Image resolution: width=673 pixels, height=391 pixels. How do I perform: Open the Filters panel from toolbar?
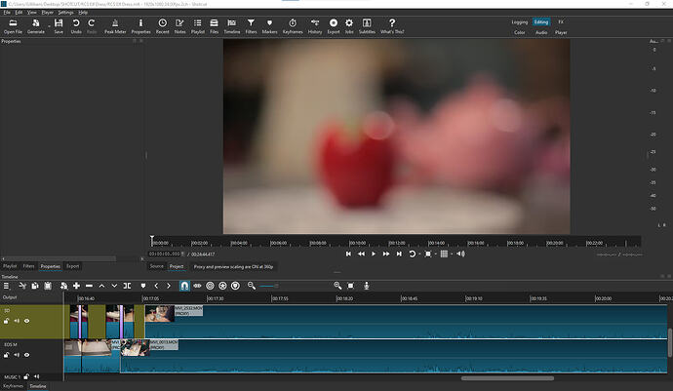click(x=251, y=26)
